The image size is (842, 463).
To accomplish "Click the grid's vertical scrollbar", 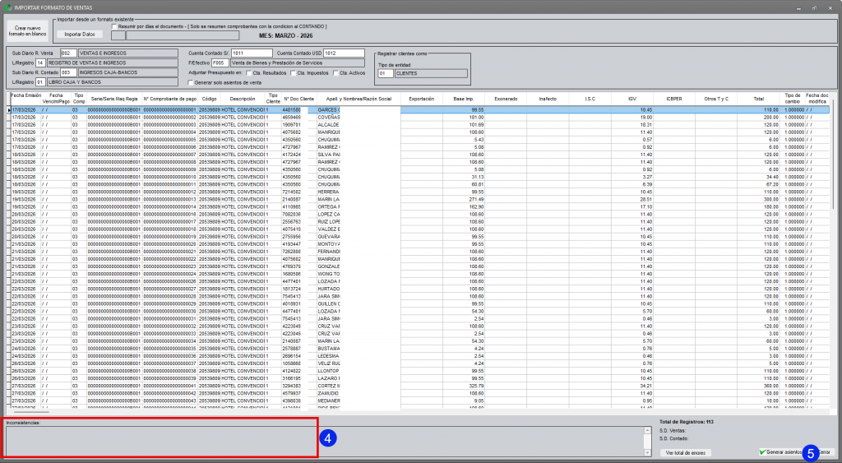I will pos(834,155).
